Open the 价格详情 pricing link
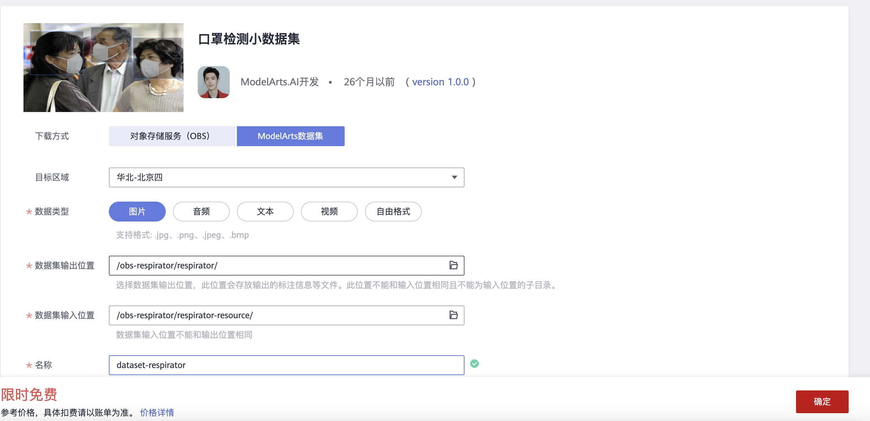Viewport: 870px width, 421px height. coord(157,412)
